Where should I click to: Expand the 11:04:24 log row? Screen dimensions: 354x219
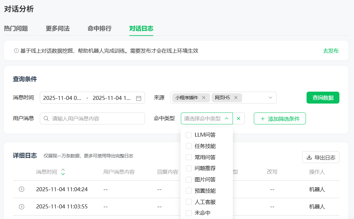tap(22, 189)
